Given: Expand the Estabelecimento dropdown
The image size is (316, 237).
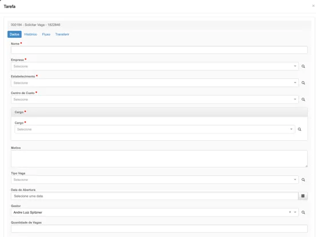Looking at the screenshot, I should pyautogui.click(x=295, y=82).
